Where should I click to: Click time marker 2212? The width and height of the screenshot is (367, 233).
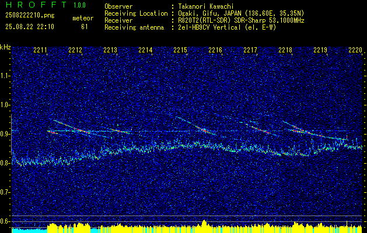point(75,50)
